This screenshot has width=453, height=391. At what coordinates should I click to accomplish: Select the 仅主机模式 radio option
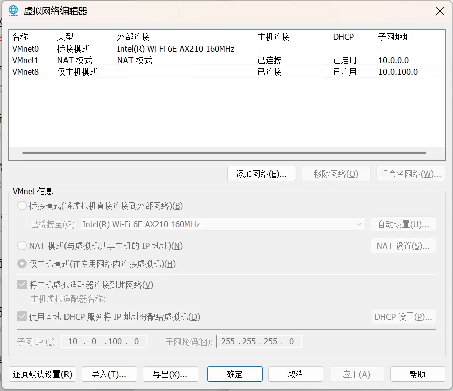coord(22,264)
